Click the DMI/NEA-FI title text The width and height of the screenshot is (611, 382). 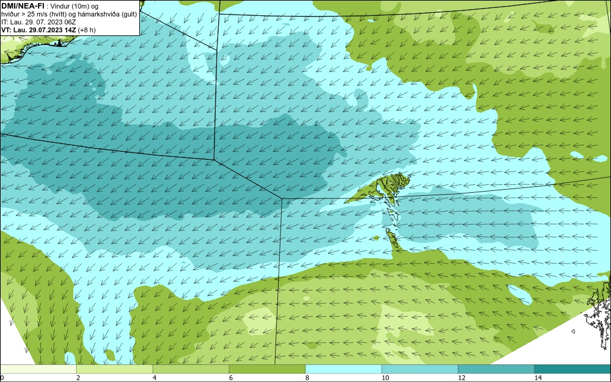[x=23, y=6]
